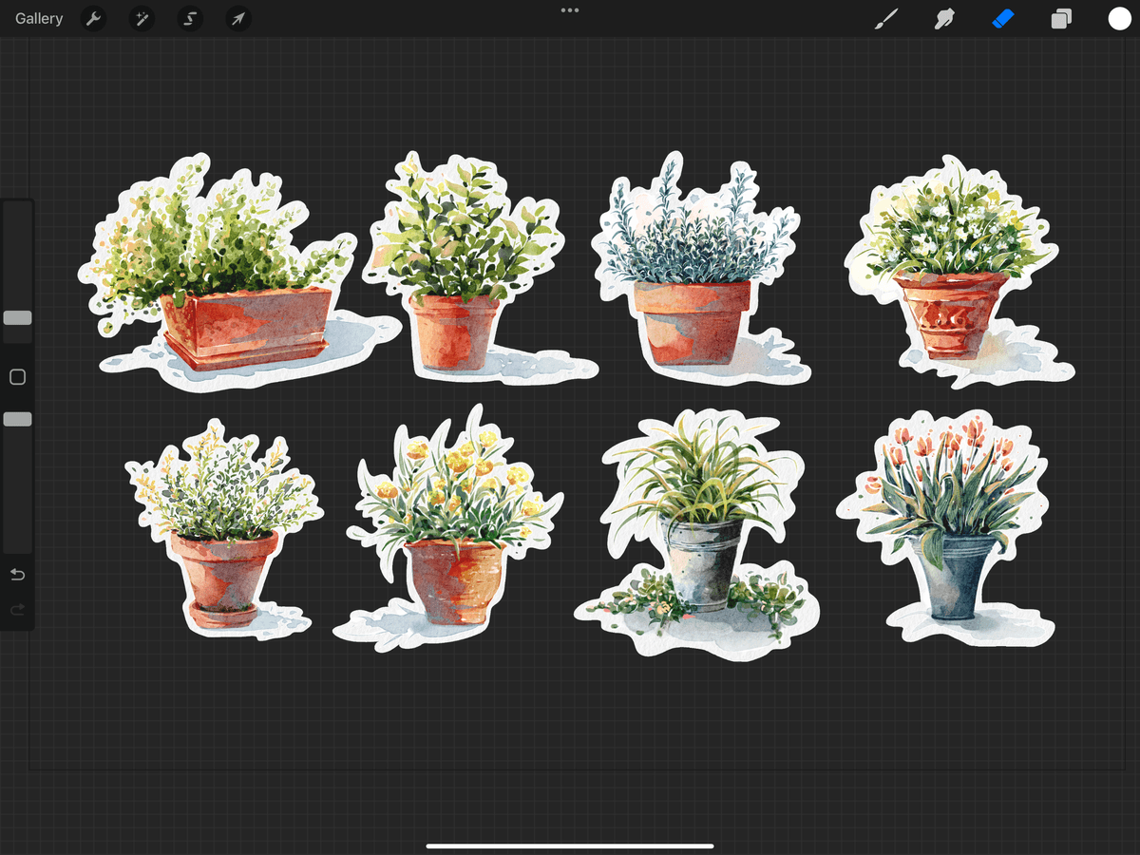Screen dimensions: 1140x855
Task: Open the Adjustments magic wand menu
Action: pyautogui.click(x=142, y=19)
